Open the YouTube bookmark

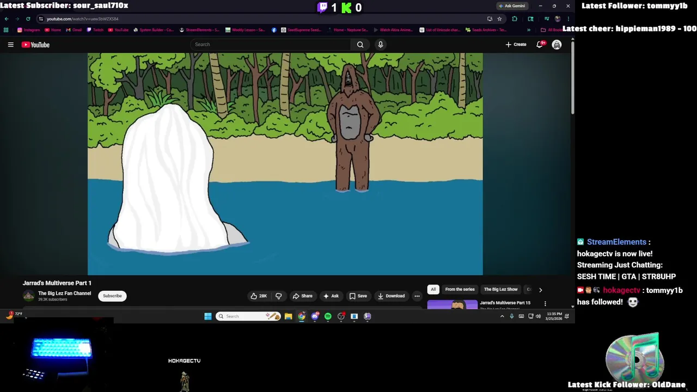tap(118, 30)
